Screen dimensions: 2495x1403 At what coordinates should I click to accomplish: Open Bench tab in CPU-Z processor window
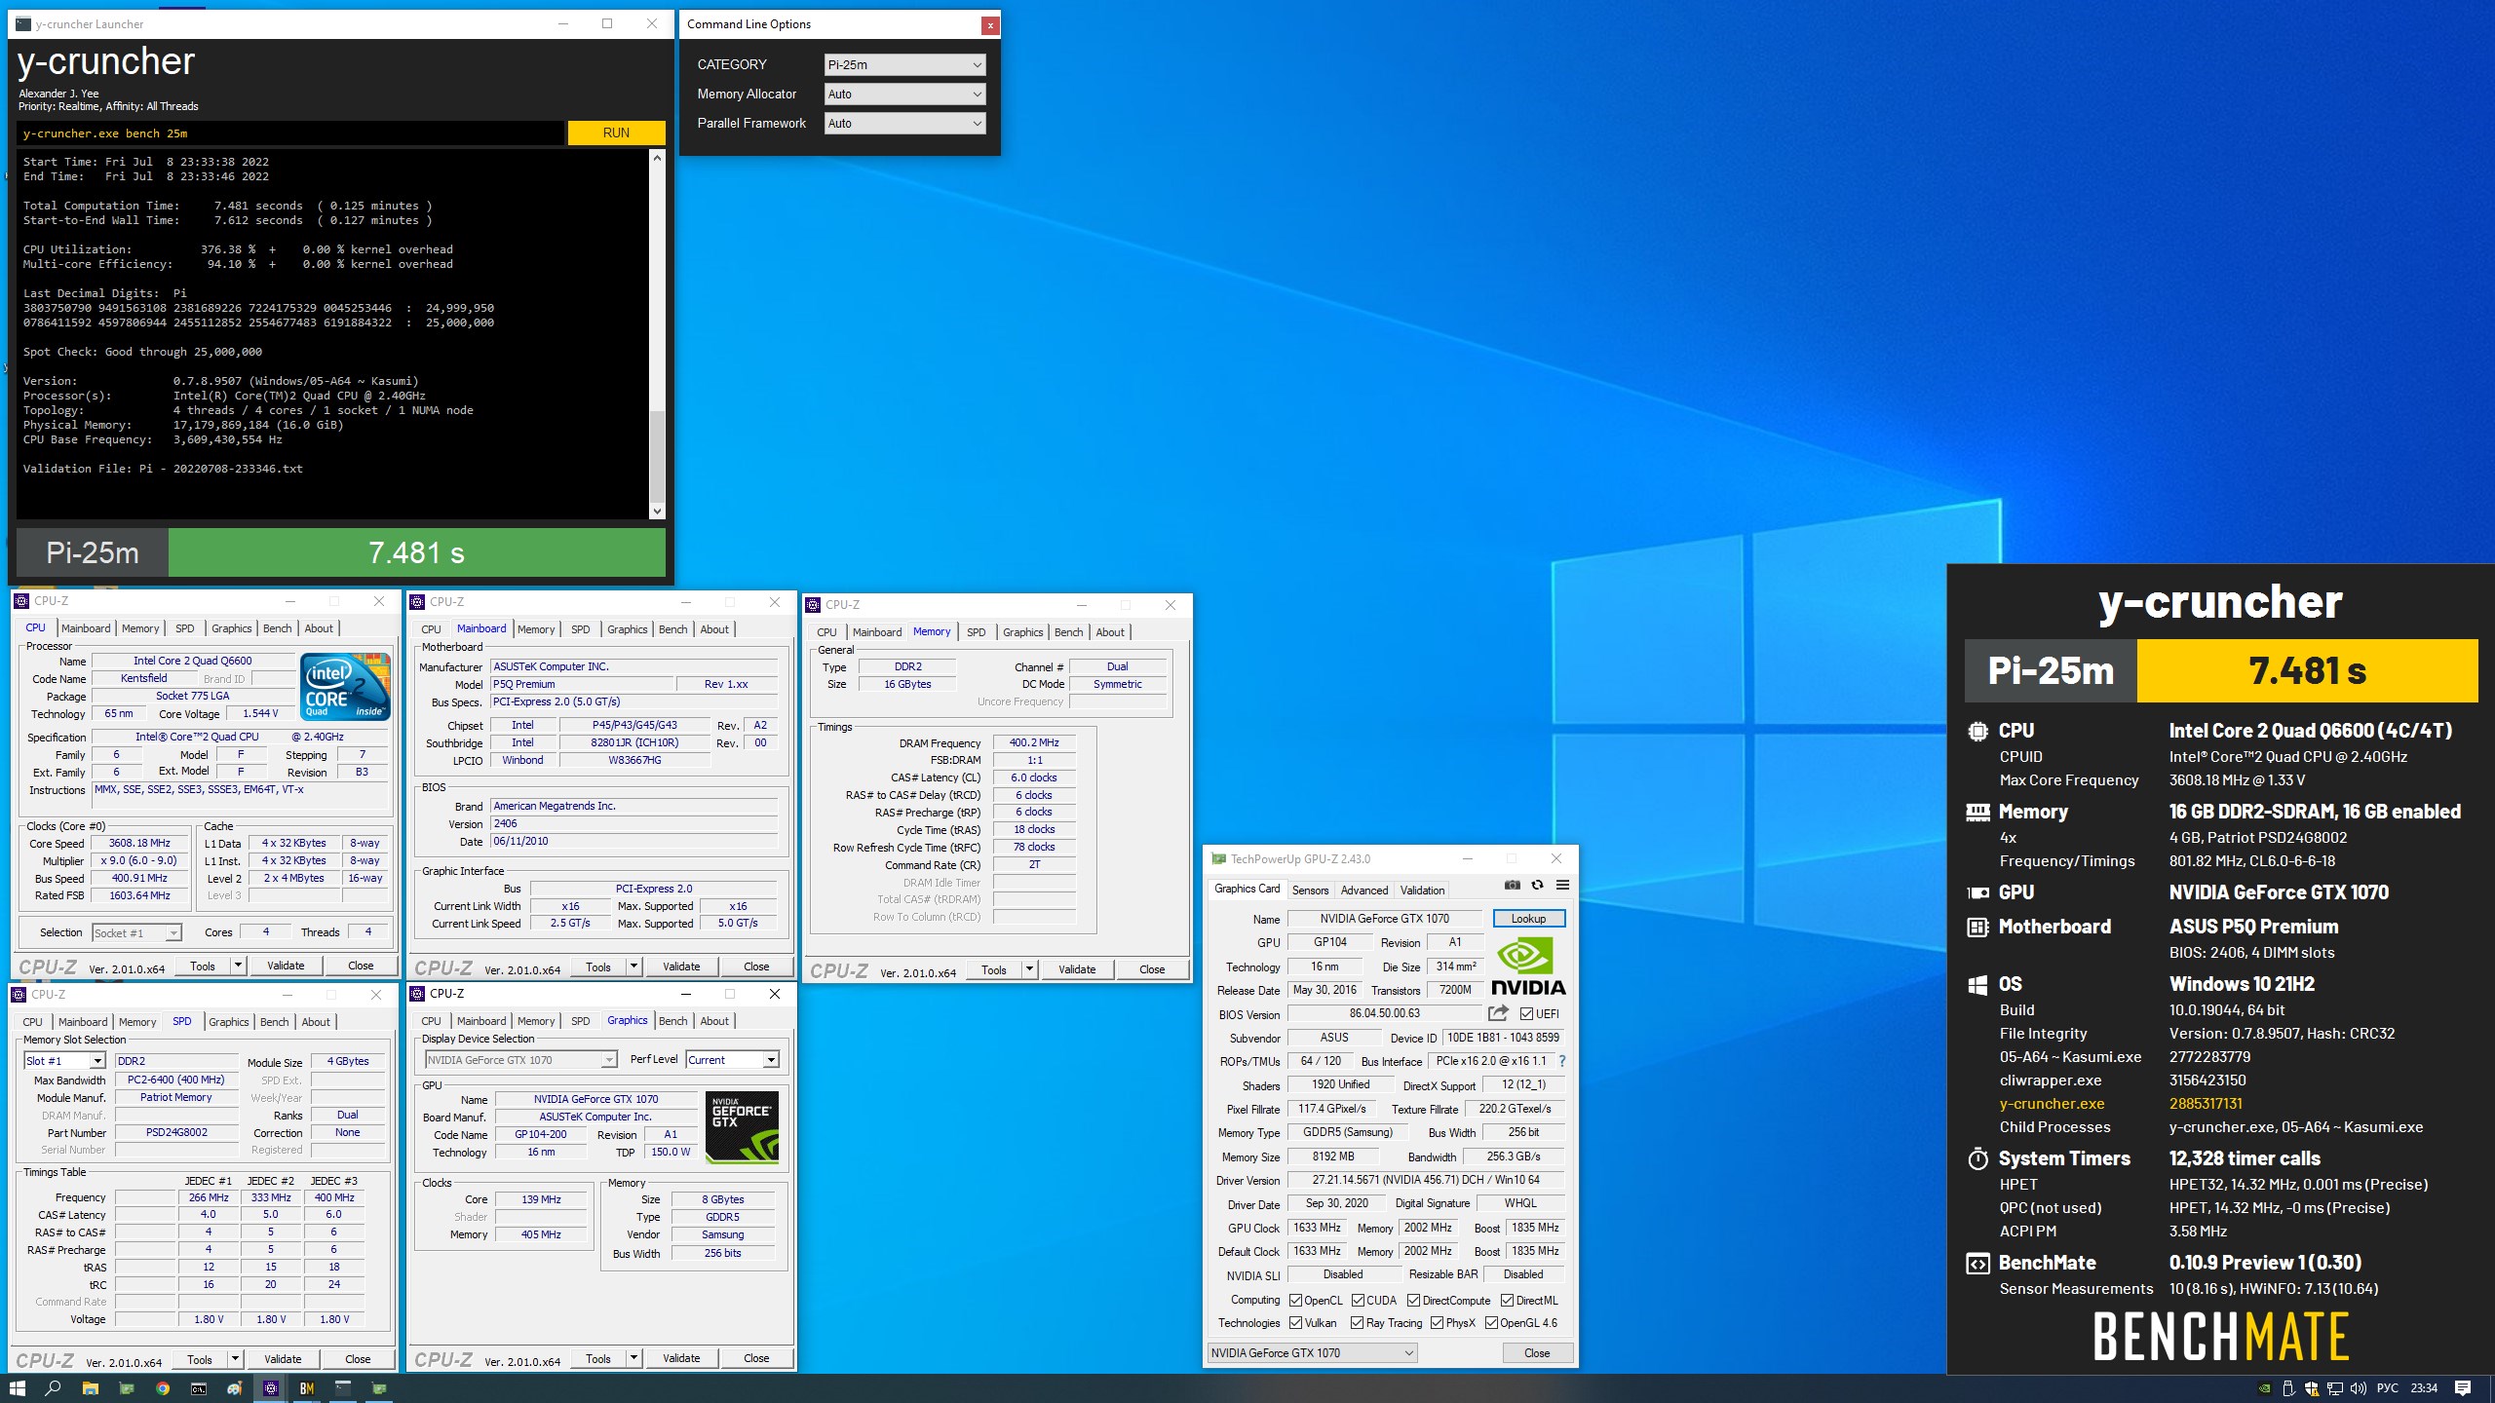pyautogui.click(x=278, y=628)
